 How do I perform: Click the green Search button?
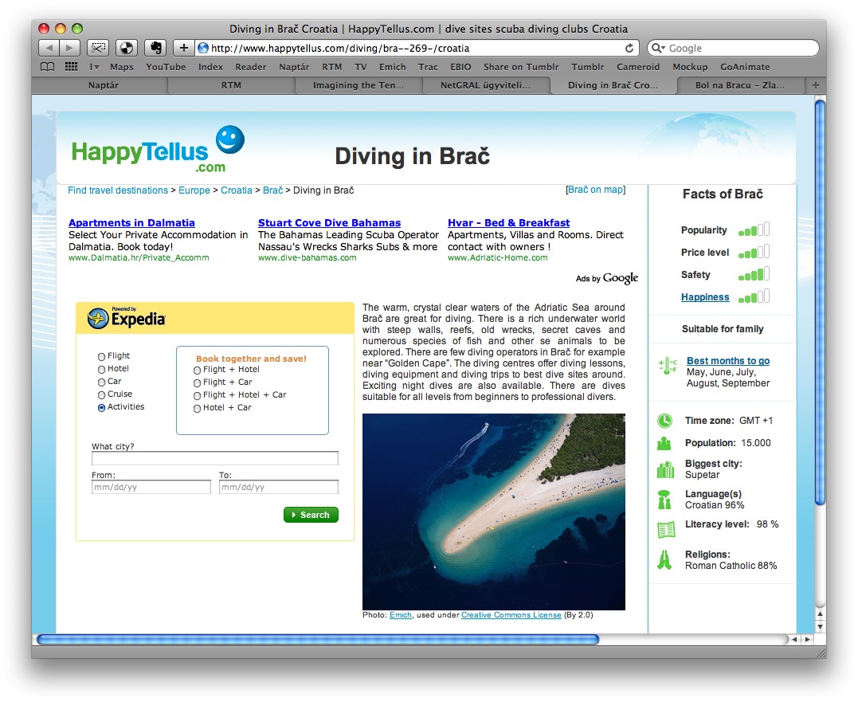point(311,515)
